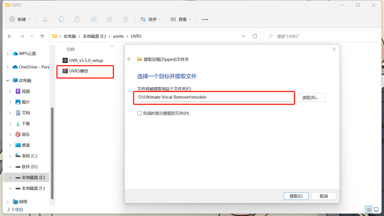Screen dimensions: 384x216
Task: Expand the WPS云盘 tree node
Action: (x=7, y=54)
